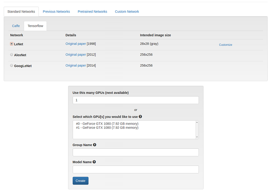
Task: Click help icon beside Select which GPU[s]
Action: 140,116
